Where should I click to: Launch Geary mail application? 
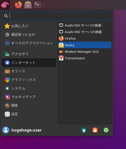(x=85, y=45)
